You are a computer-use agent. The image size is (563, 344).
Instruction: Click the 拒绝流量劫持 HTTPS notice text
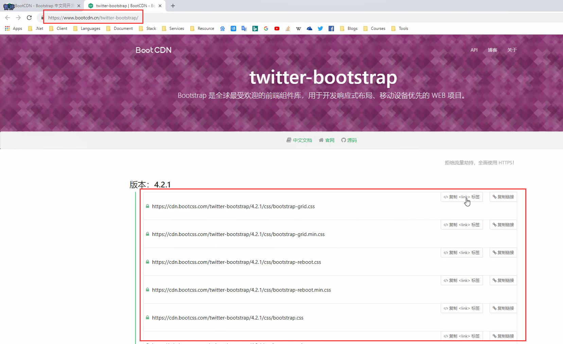point(479,163)
